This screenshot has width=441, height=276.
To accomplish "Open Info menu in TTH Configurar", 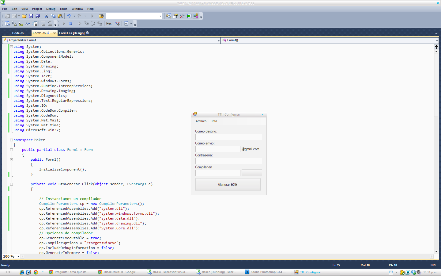I will tap(214, 121).
